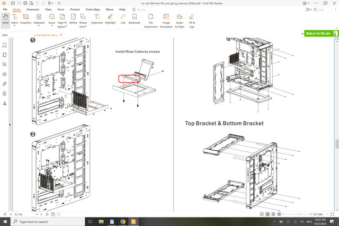Expand the Clipboard dropdown arrow
339x226 pixels.
[39, 26]
